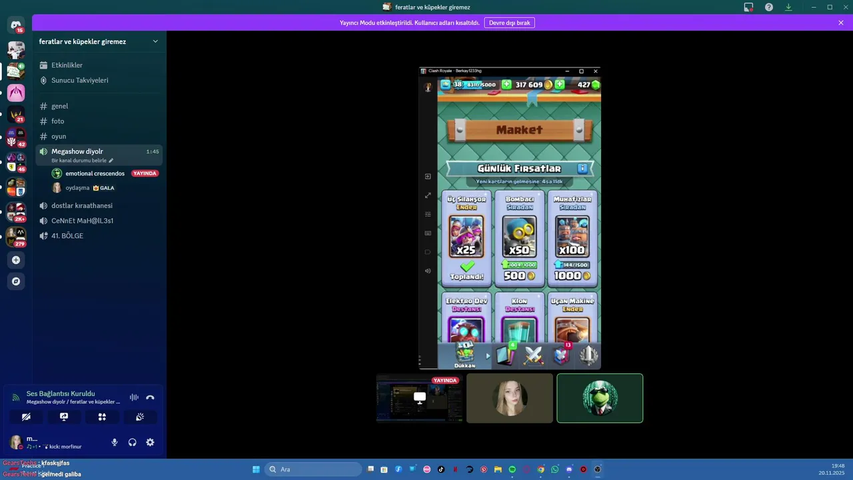The image size is (853, 480).
Task: Select the YAYINDA stream thumbnail tile
Action: (x=420, y=398)
